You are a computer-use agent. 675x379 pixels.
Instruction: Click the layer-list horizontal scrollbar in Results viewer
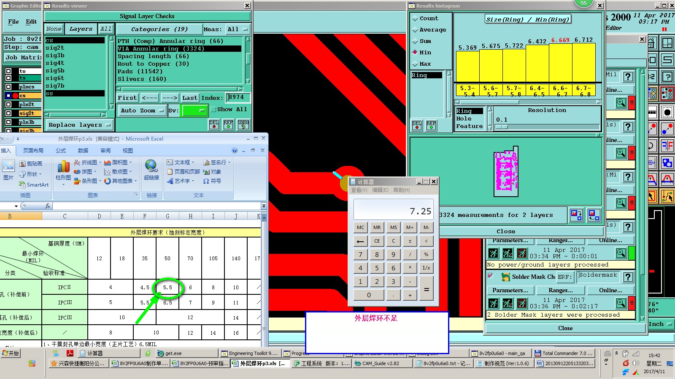click(x=75, y=115)
